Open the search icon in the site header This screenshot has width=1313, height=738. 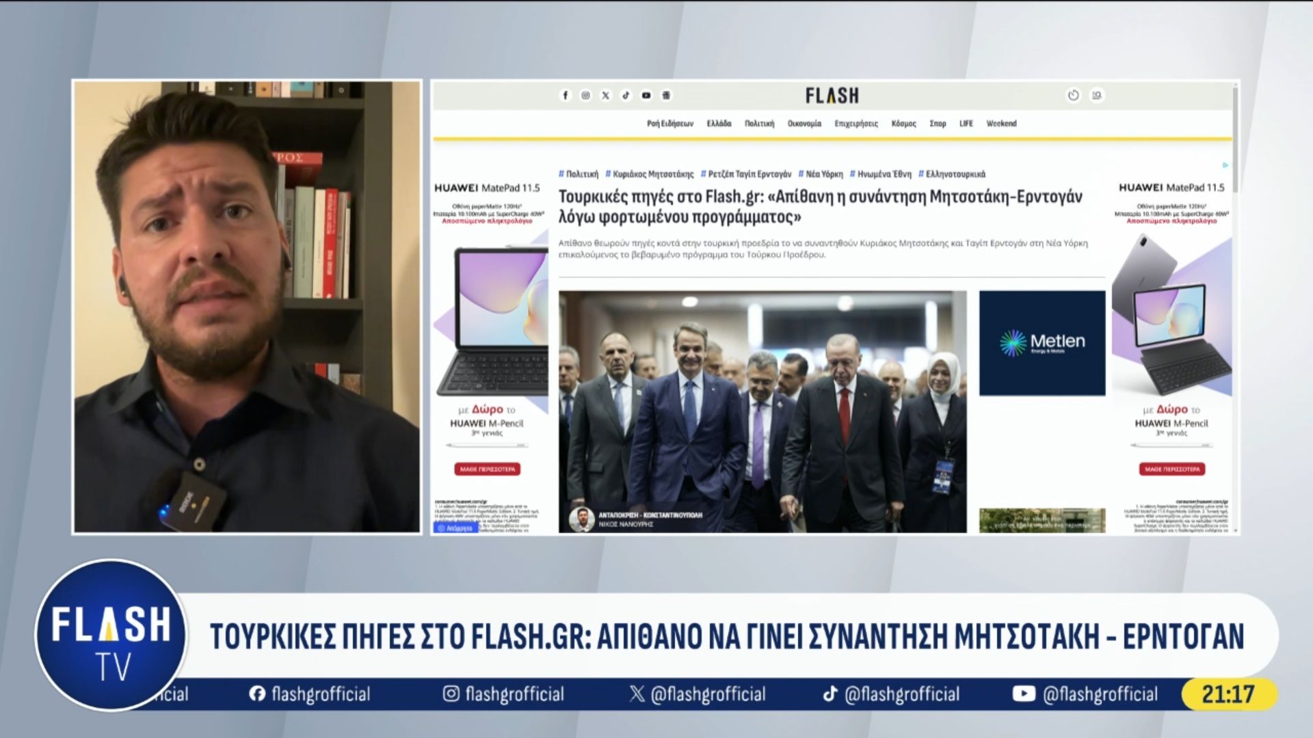(x=1097, y=96)
